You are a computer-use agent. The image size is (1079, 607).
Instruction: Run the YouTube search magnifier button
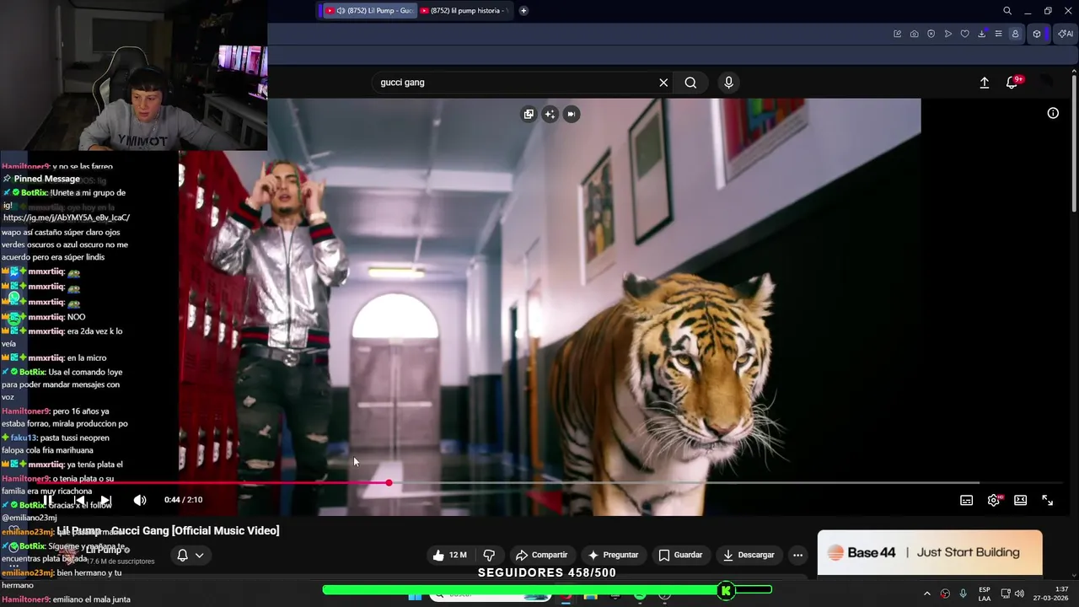tap(690, 83)
